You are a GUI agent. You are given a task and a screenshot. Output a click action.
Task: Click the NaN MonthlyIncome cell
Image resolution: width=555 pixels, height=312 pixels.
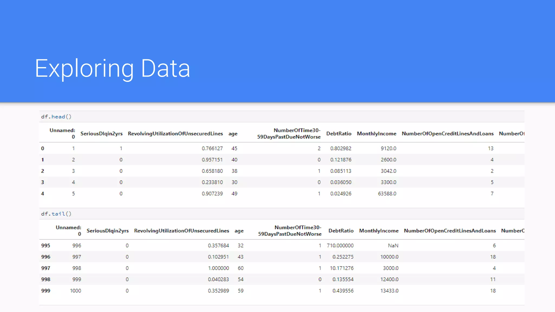pyautogui.click(x=393, y=246)
